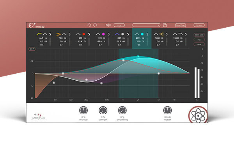The height and width of the screenshot is (145, 234).
Task: Click the 46.5 Hz frequency value
Action: pyautogui.click(x=41, y=38)
